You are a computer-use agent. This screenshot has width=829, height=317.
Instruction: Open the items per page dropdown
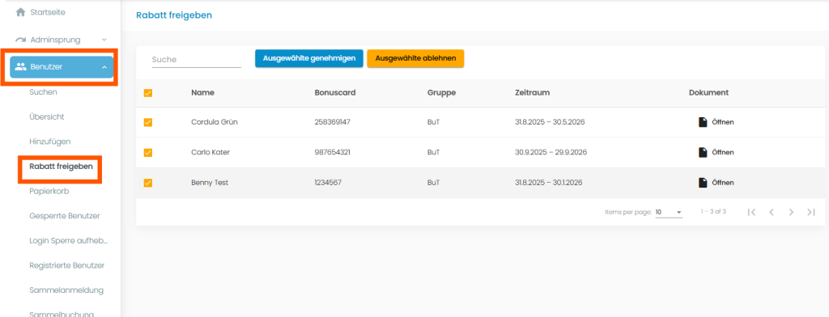pyautogui.click(x=669, y=212)
